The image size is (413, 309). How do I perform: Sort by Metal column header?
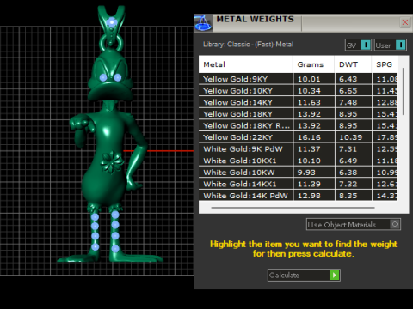click(x=245, y=64)
